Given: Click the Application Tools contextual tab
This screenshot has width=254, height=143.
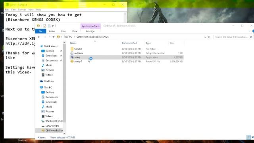Looking at the screenshot, I should pyautogui.click(x=90, y=26).
